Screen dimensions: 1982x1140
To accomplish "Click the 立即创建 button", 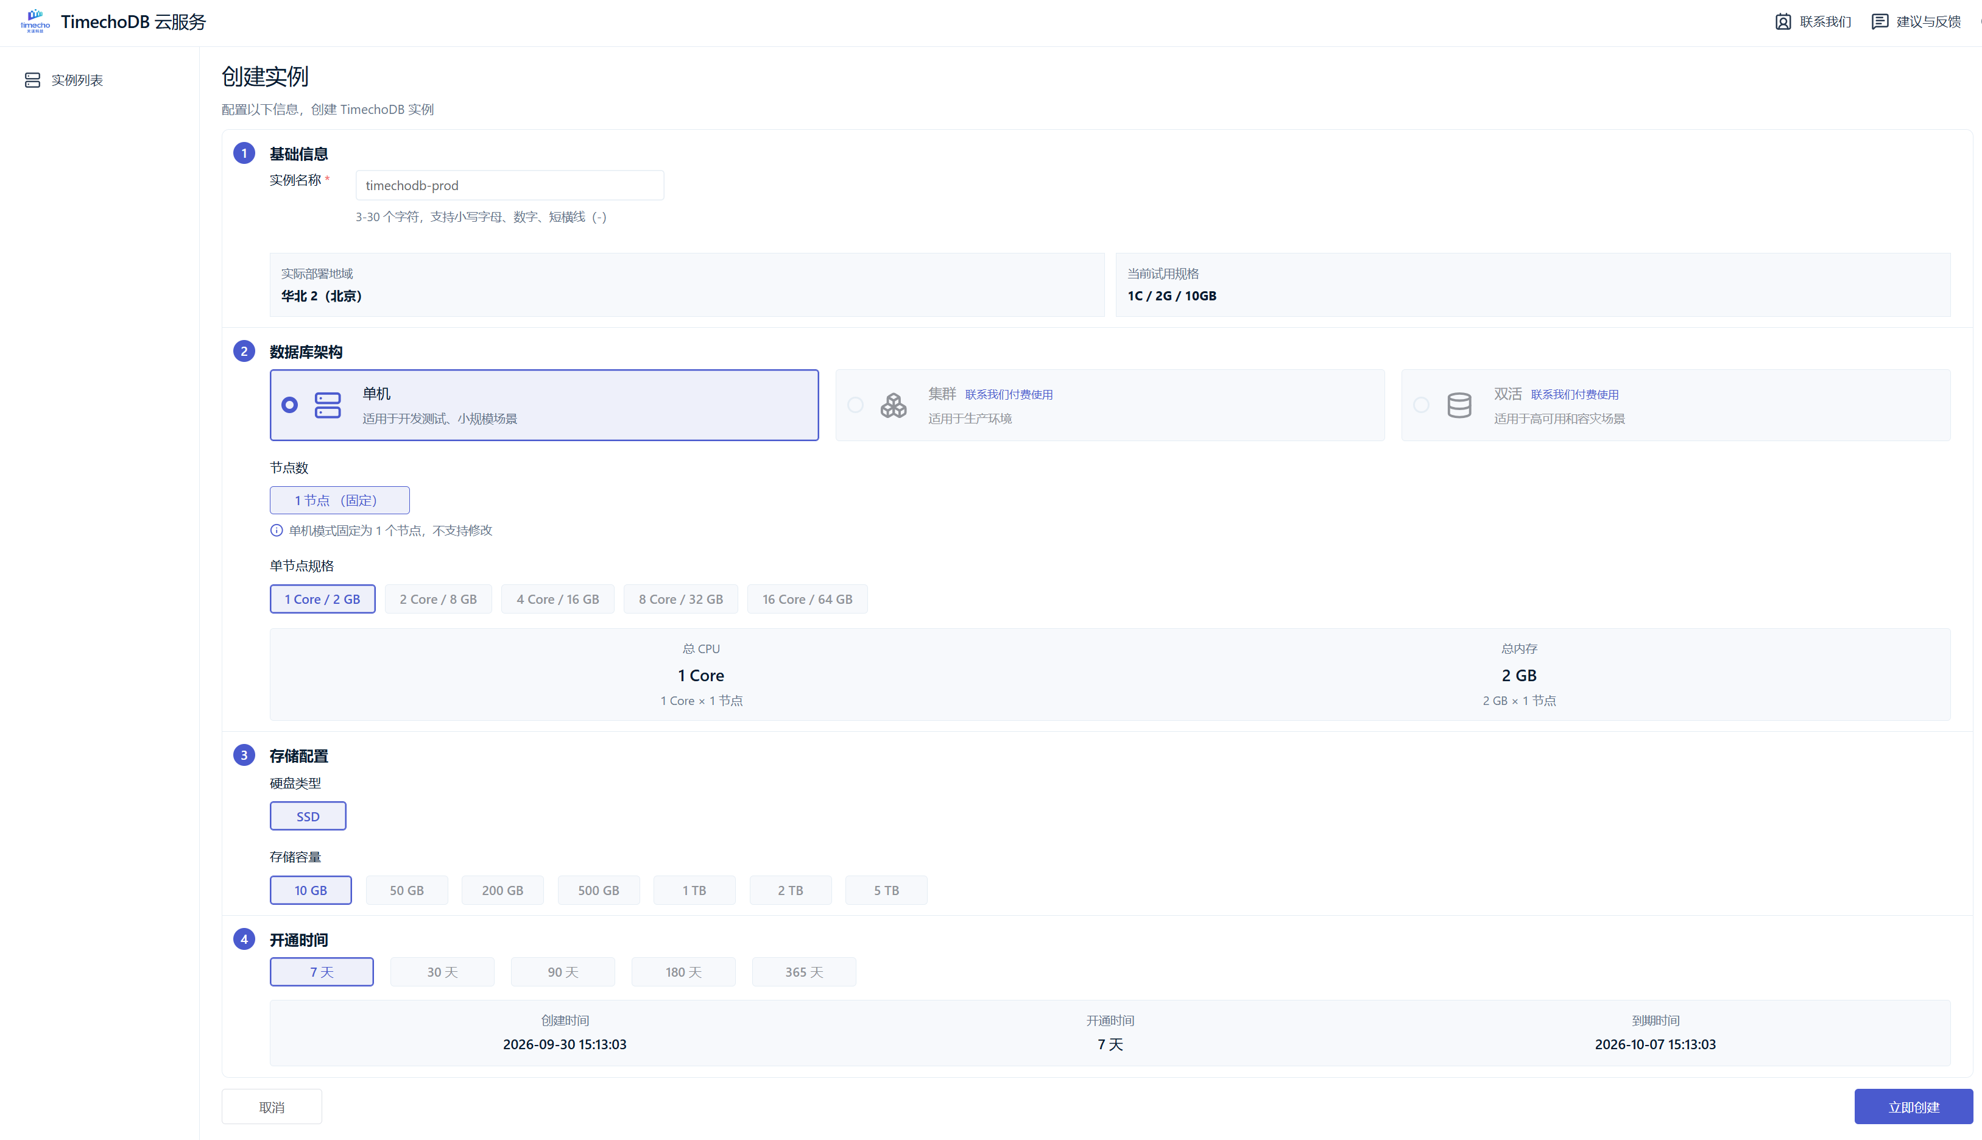I will click(x=1913, y=1106).
